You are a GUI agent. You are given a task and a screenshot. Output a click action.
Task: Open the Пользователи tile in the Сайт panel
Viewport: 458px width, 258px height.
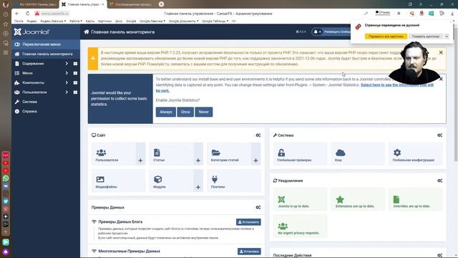tap(114, 154)
